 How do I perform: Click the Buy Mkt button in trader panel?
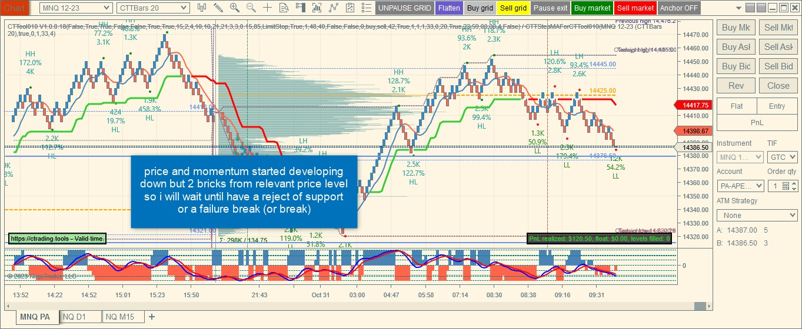point(736,28)
